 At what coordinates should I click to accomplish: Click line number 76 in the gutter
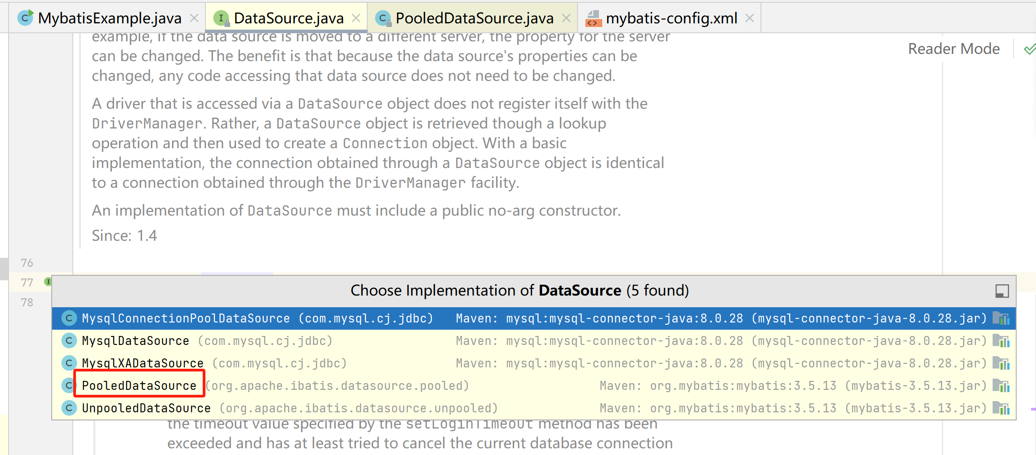pos(27,263)
